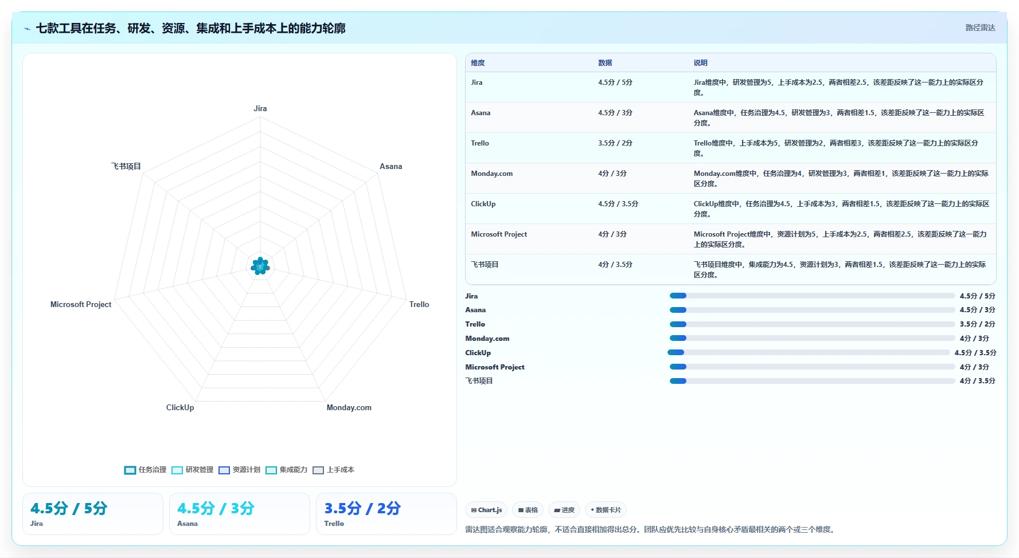Click Microsoft Project axis label on radar chart

81,304
